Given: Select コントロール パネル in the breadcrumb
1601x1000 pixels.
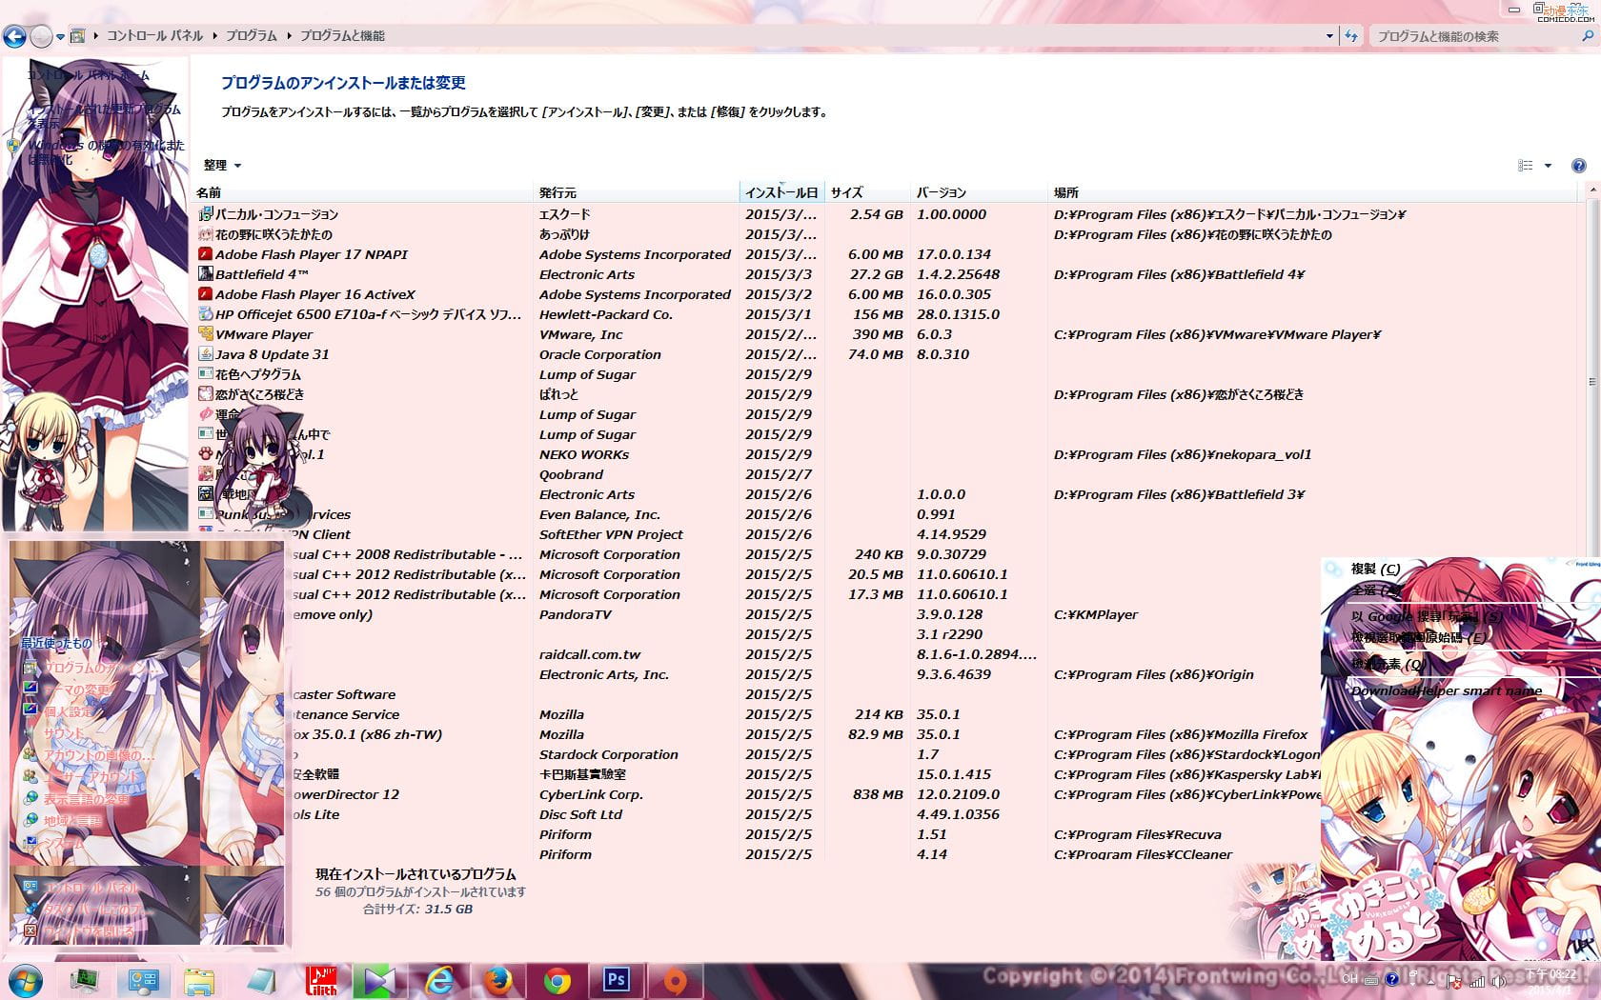Looking at the screenshot, I should (154, 35).
